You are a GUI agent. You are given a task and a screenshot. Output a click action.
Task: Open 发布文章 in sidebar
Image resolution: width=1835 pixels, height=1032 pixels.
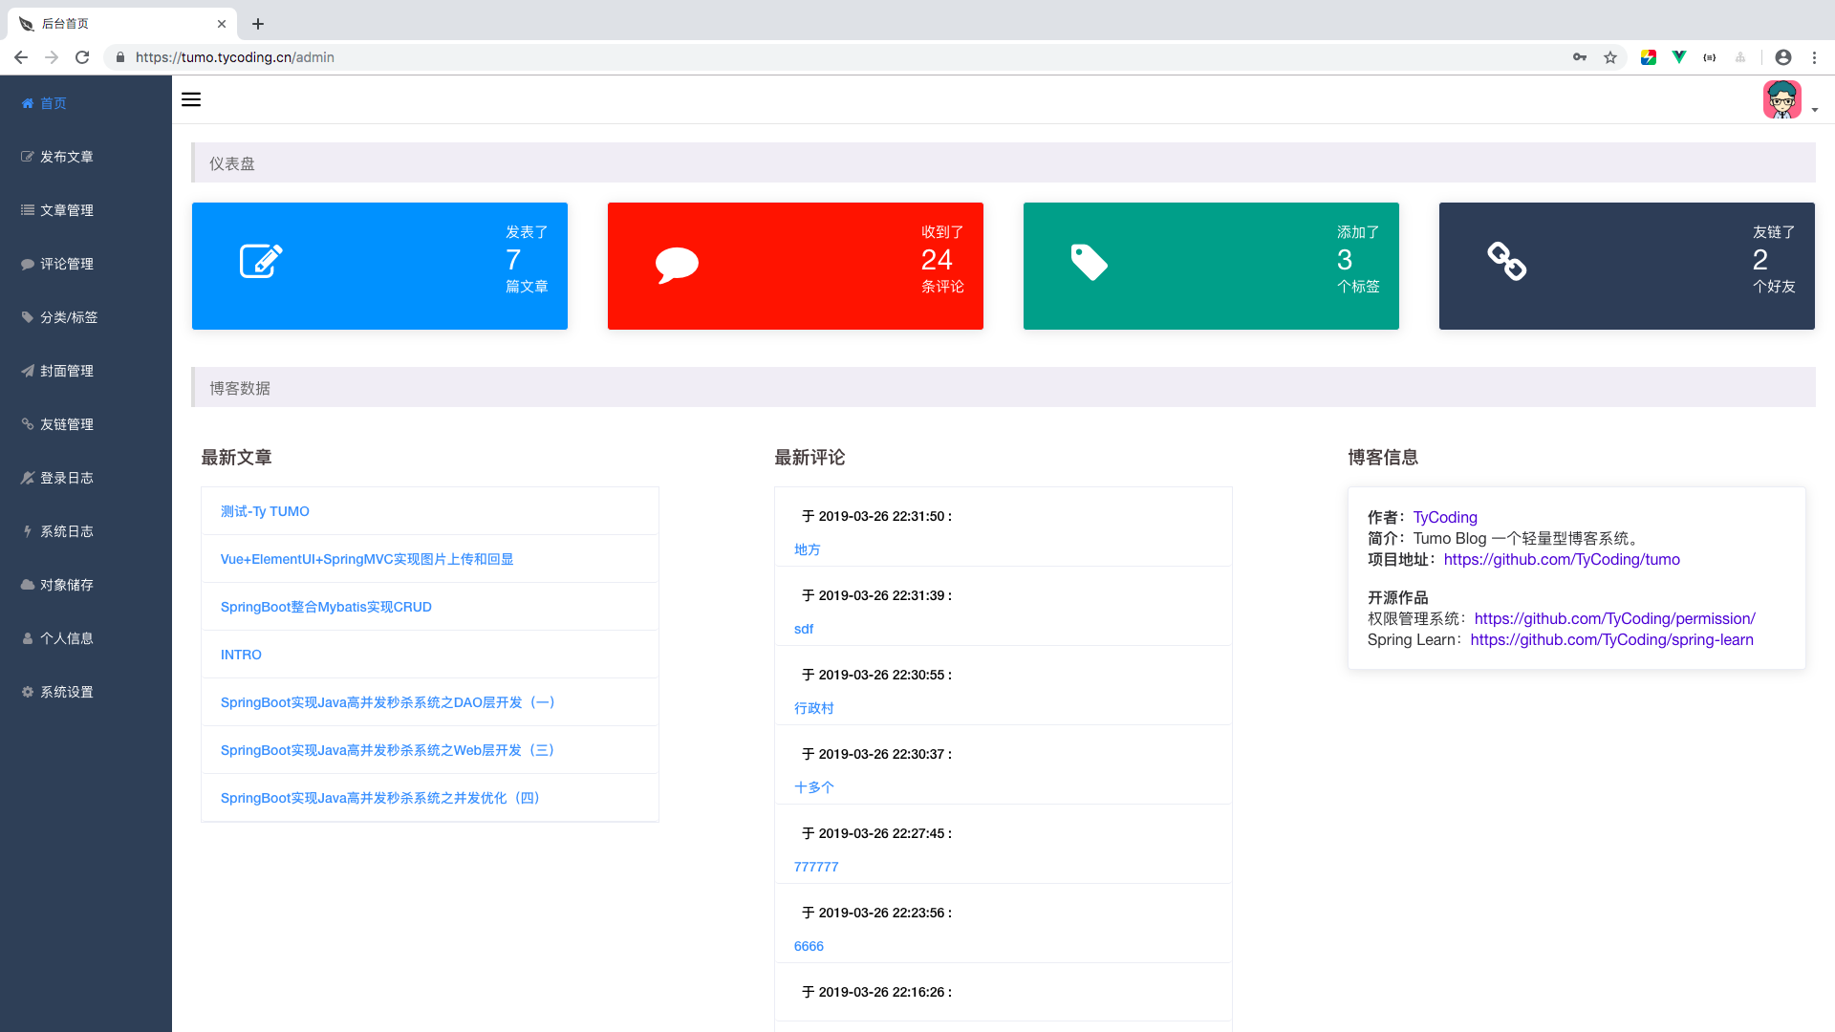pos(66,157)
